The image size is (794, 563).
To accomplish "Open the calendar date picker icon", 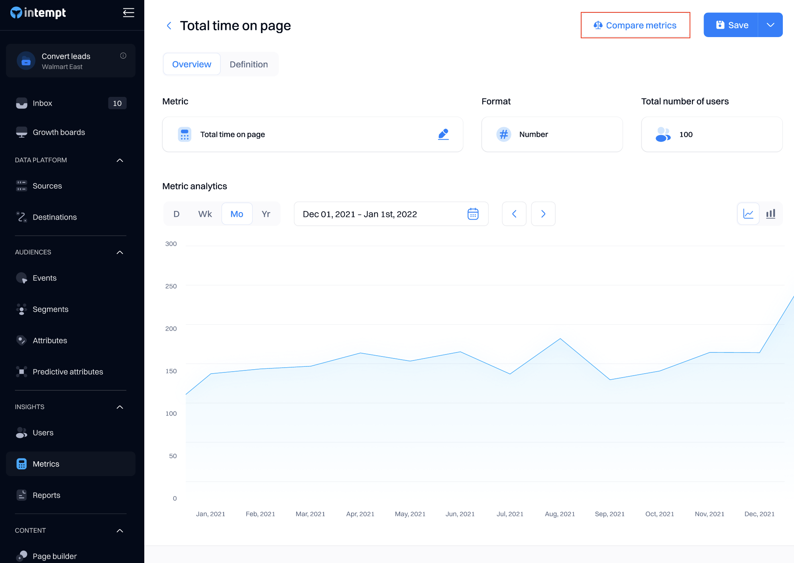I will click(x=473, y=214).
